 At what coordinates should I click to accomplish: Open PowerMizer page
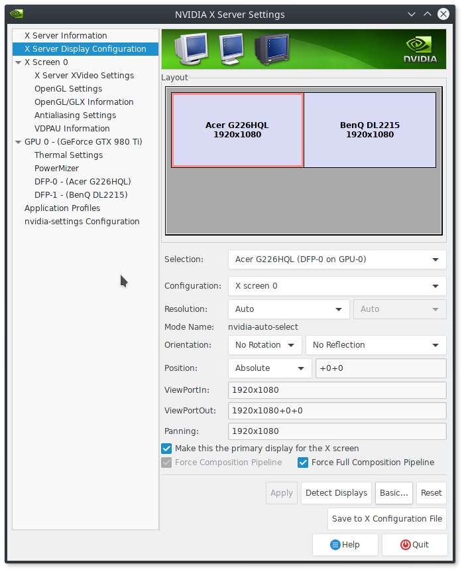coord(56,168)
